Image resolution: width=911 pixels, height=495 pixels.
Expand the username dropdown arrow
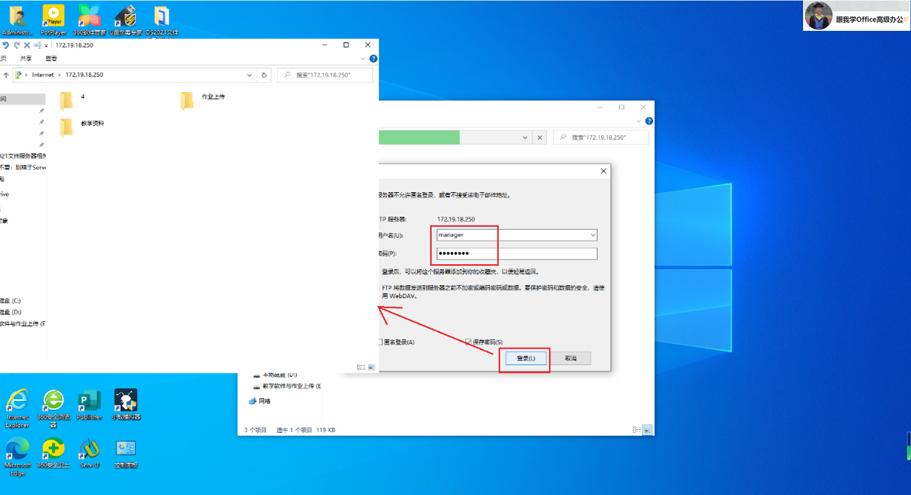pos(593,235)
